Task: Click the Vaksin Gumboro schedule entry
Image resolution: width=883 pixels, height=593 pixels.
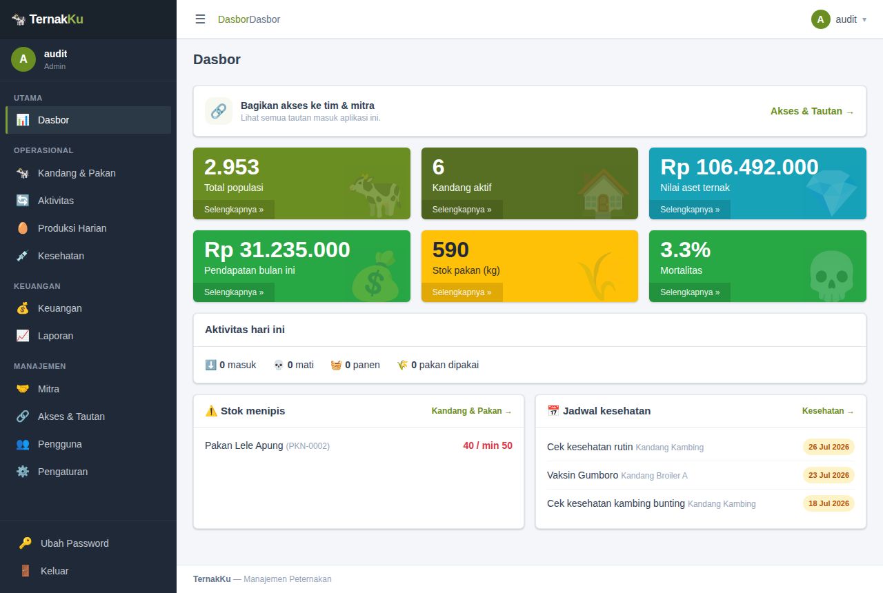Action: pyautogui.click(x=701, y=475)
